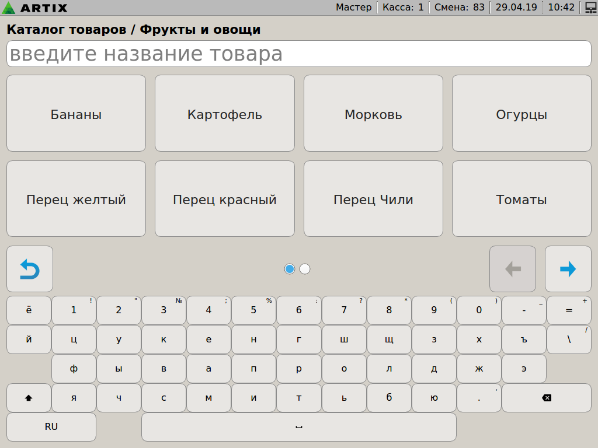Click the Artix logo icon
The height and width of the screenshot is (448, 598).
click(9, 8)
